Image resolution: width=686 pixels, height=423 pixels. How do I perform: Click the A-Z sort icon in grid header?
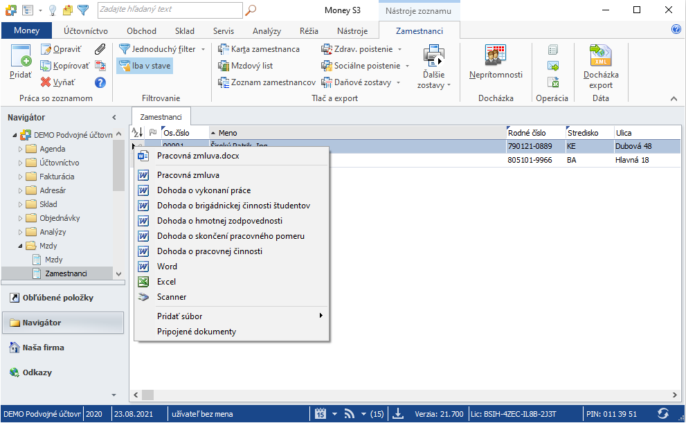137,132
